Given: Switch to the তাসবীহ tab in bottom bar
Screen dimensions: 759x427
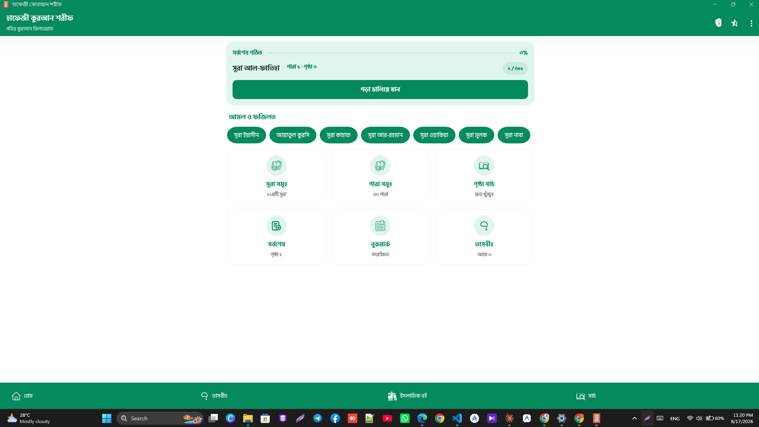Looking at the screenshot, I should pos(214,396).
